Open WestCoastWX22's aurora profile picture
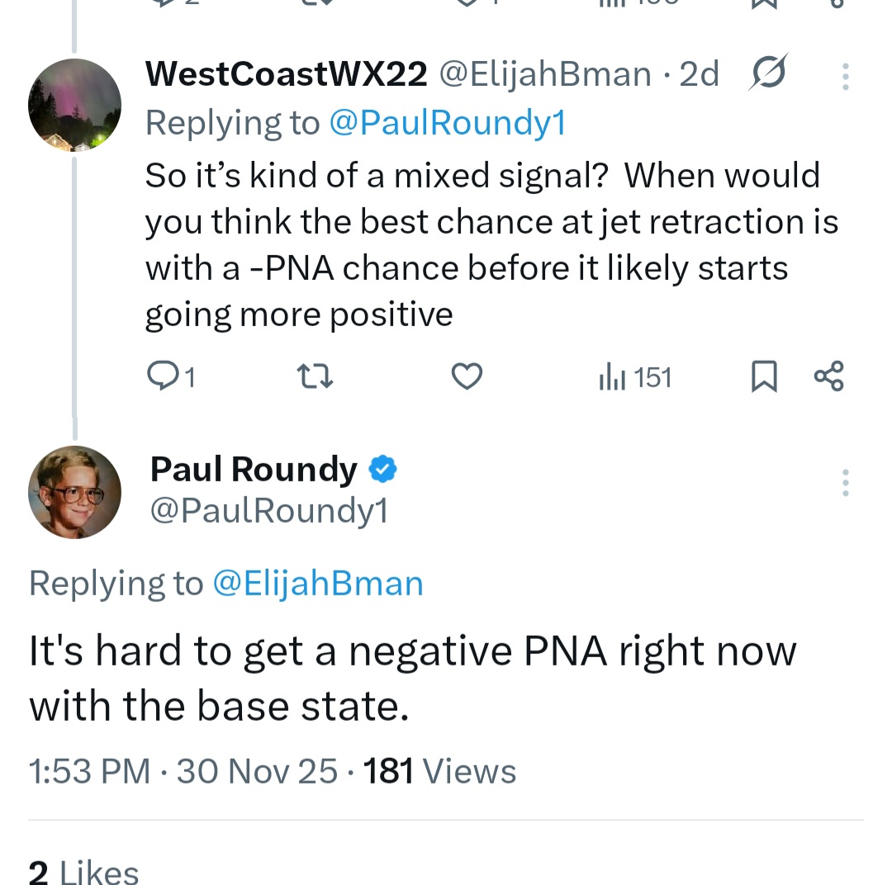 [74, 105]
